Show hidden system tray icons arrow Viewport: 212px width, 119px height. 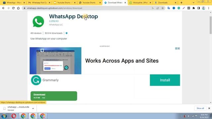coord(181,116)
